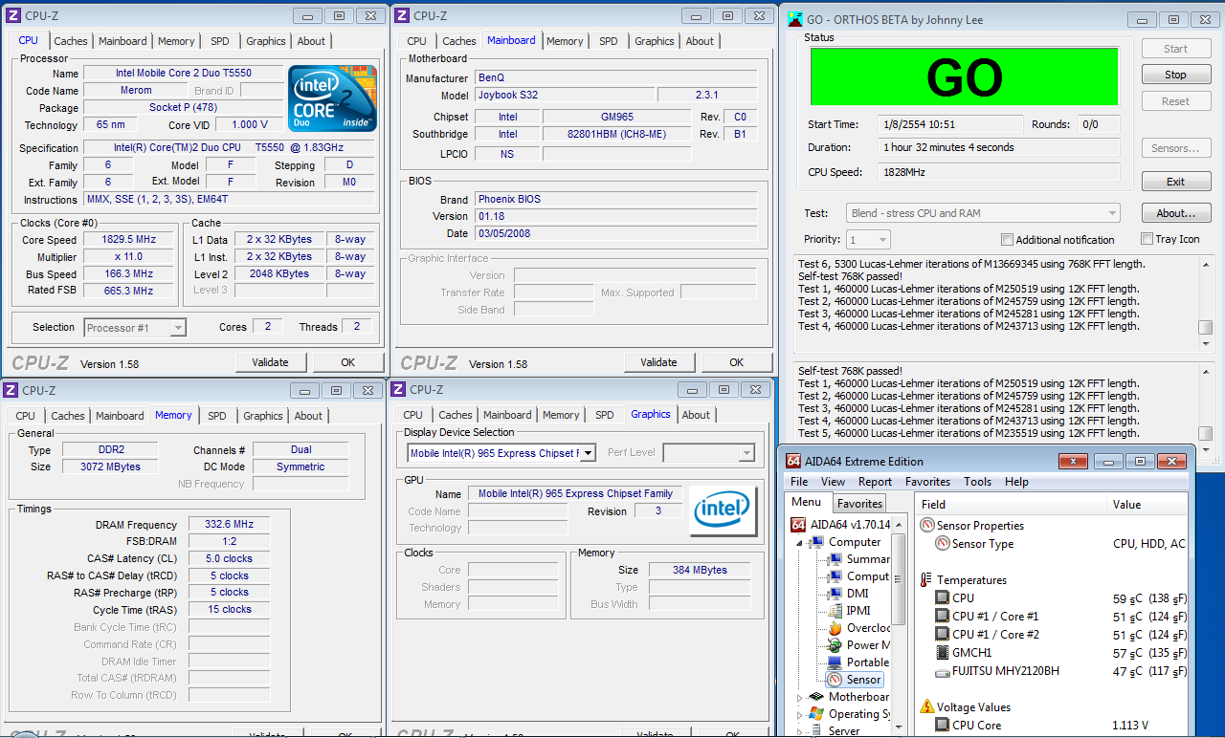This screenshot has height=738, width=1225.
Task: Click the Operating System Windows flag icon
Action: point(816,714)
